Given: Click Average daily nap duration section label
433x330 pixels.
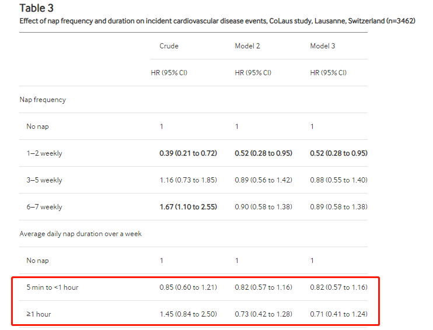Looking at the screenshot, I should tap(81, 234).
